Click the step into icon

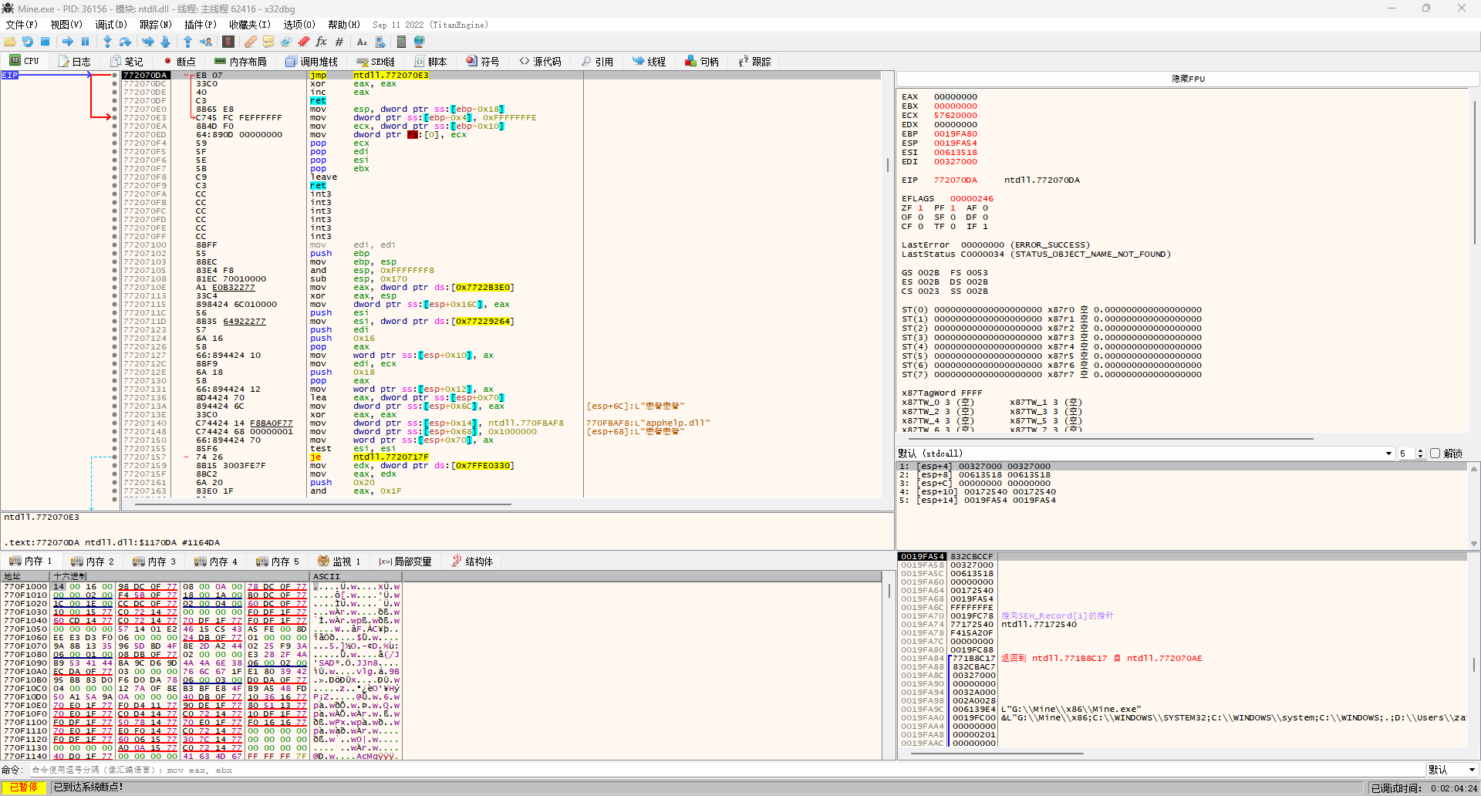pyautogui.click(x=107, y=42)
